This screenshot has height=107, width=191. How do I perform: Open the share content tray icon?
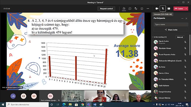(x=169, y=9)
